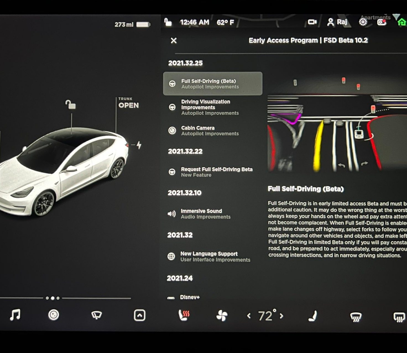Select Full Self-Driving (Beta) release note

[213, 83]
